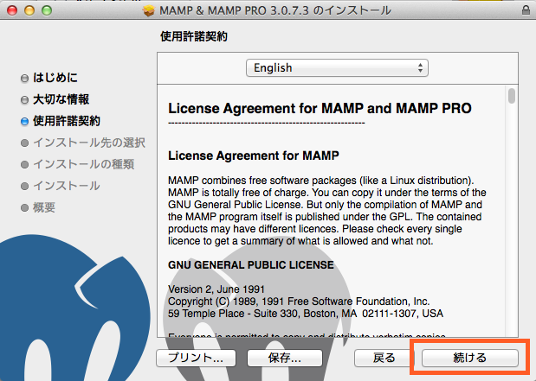Select the 大切な情報 step in the sidebar
The image size is (536, 381).
pos(61,99)
